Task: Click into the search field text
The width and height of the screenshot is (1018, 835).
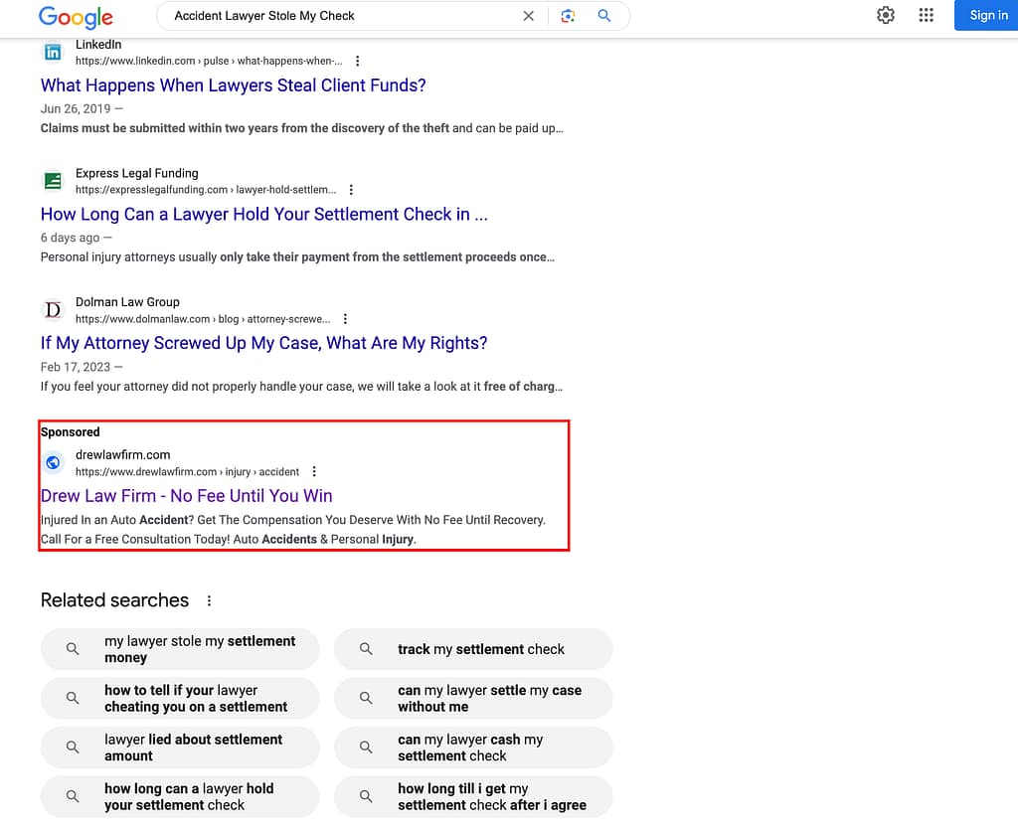Action: click(x=264, y=16)
